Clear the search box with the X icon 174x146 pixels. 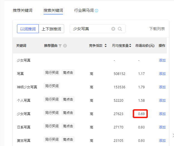click(113, 29)
